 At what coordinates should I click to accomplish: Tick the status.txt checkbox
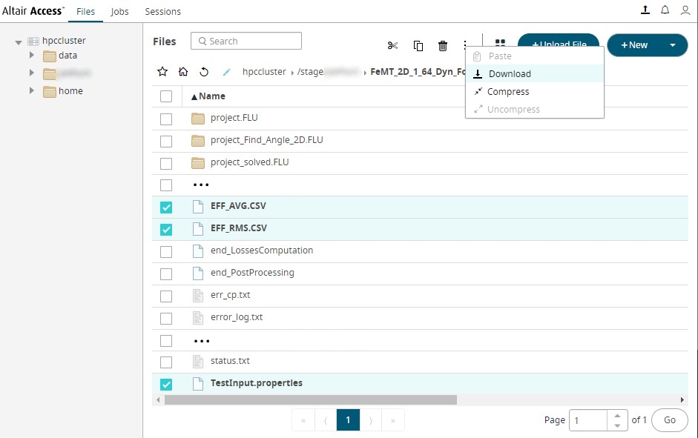coord(166,362)
